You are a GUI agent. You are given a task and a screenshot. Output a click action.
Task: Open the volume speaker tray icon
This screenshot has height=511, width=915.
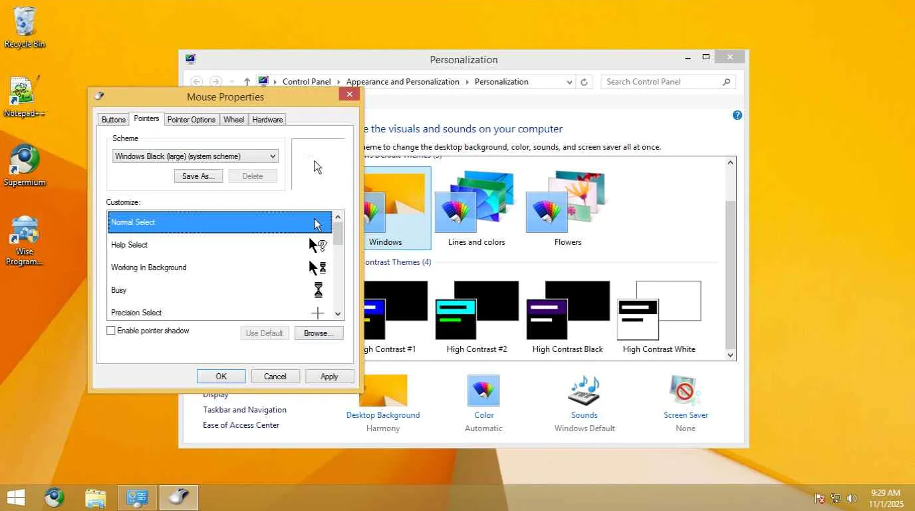852,498
